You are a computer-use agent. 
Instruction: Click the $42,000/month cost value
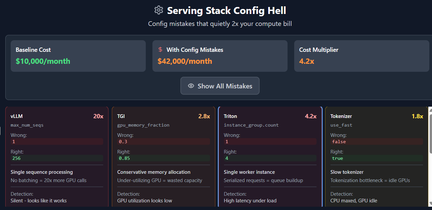click(185, 61)
